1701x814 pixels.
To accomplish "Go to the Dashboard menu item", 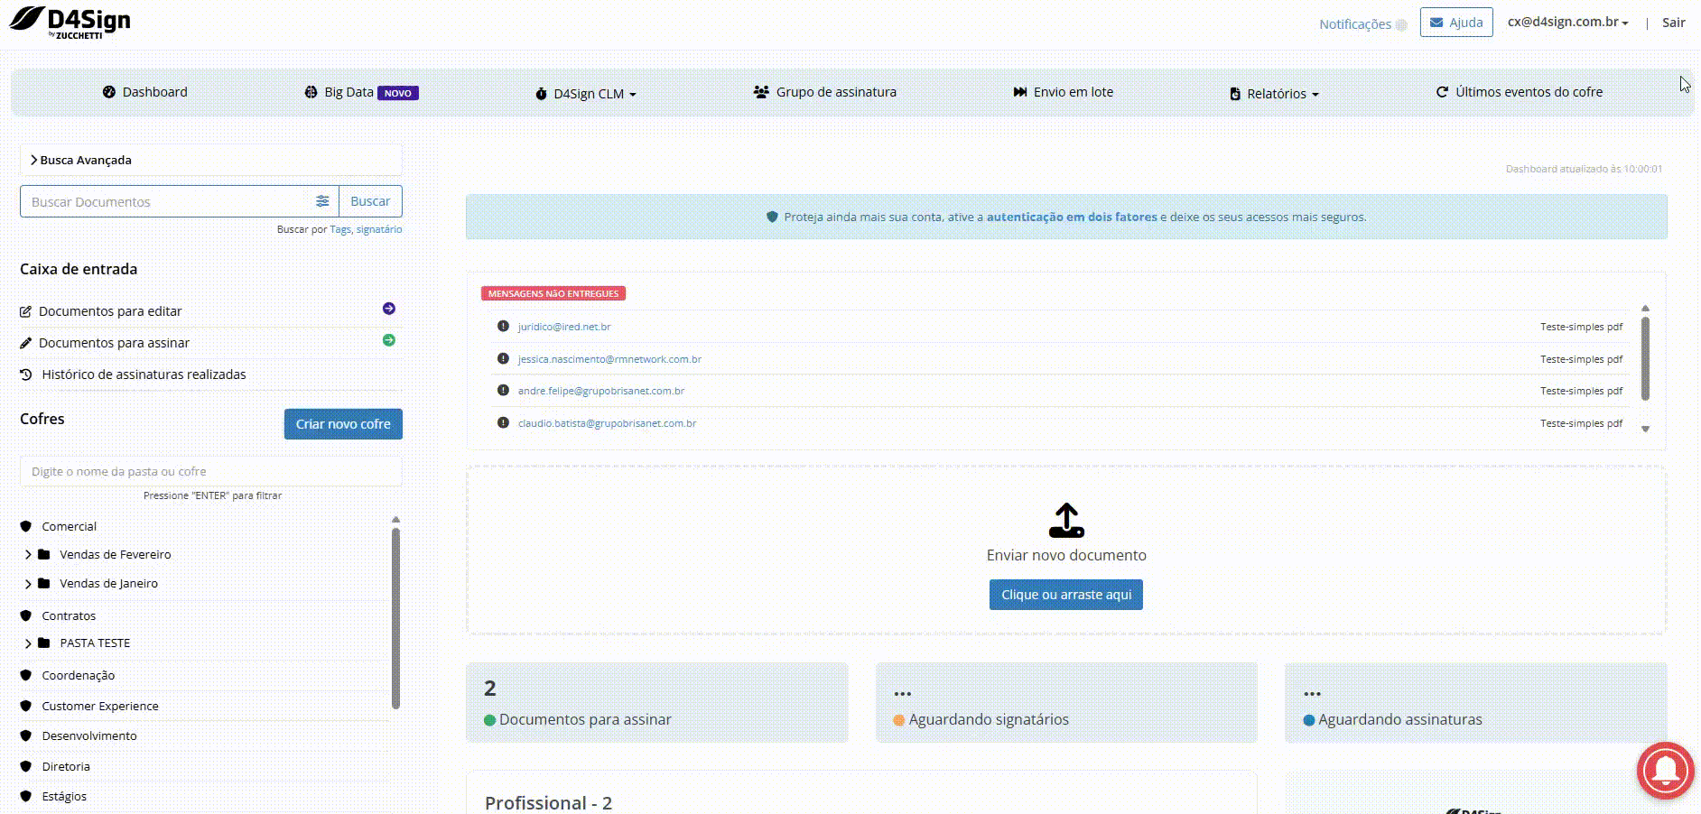I will pyautogui.click(x=145, y=92).
